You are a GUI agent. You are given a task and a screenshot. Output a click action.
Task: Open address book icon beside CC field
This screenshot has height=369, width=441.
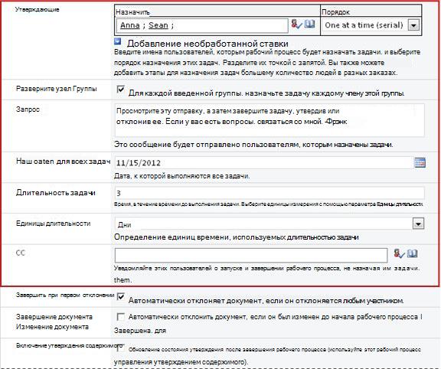click(x=413, y=253)
